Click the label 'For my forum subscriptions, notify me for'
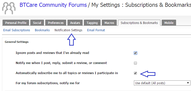191x91 pixels. click(x=48, y=83)
